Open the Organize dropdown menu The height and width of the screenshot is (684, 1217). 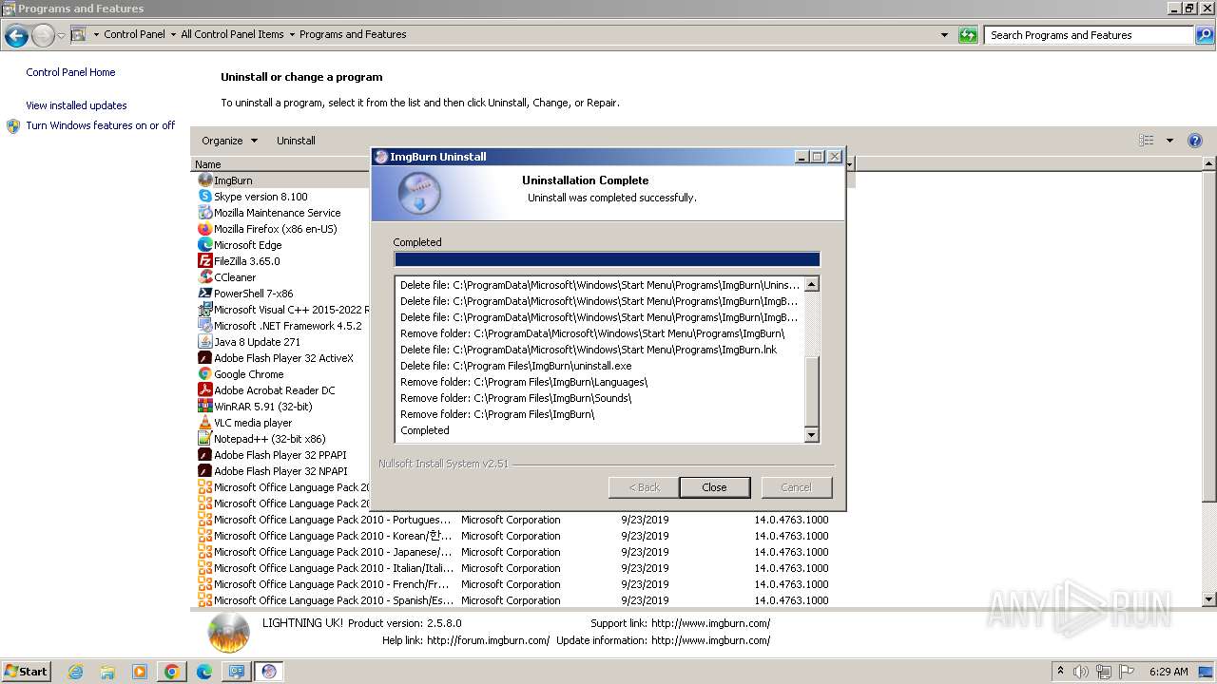(x=229, y=141)
